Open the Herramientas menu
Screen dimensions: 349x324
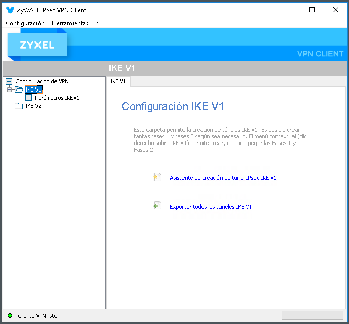70,23
